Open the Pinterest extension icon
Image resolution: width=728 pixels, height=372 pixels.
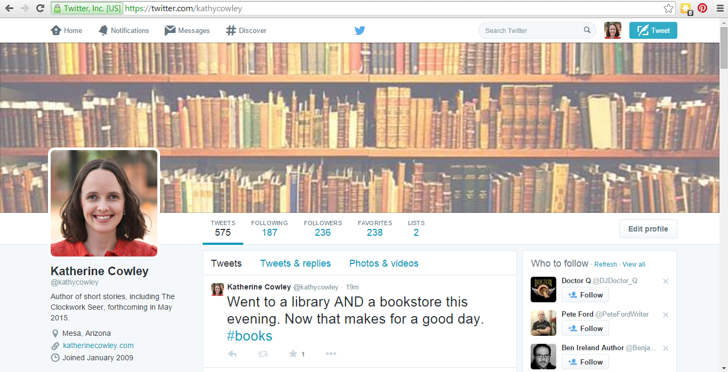pyautogui.click(x=702, y=8)
